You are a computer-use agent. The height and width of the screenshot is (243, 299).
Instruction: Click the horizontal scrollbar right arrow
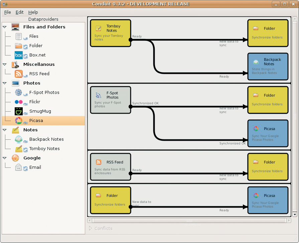(289, 221)
